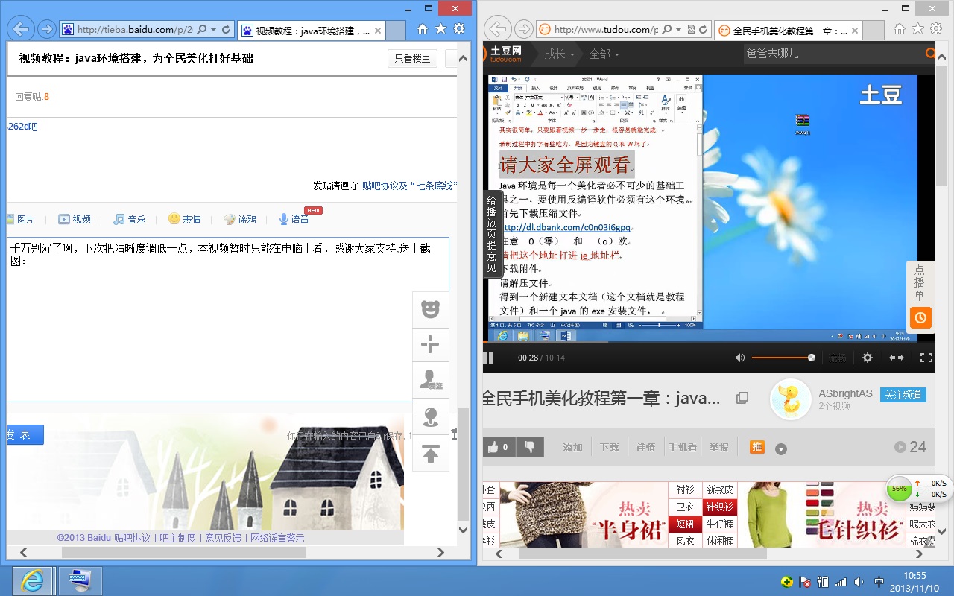Click the Tudou search box
This screenshot has width=954, height=596.
point(833,54)
